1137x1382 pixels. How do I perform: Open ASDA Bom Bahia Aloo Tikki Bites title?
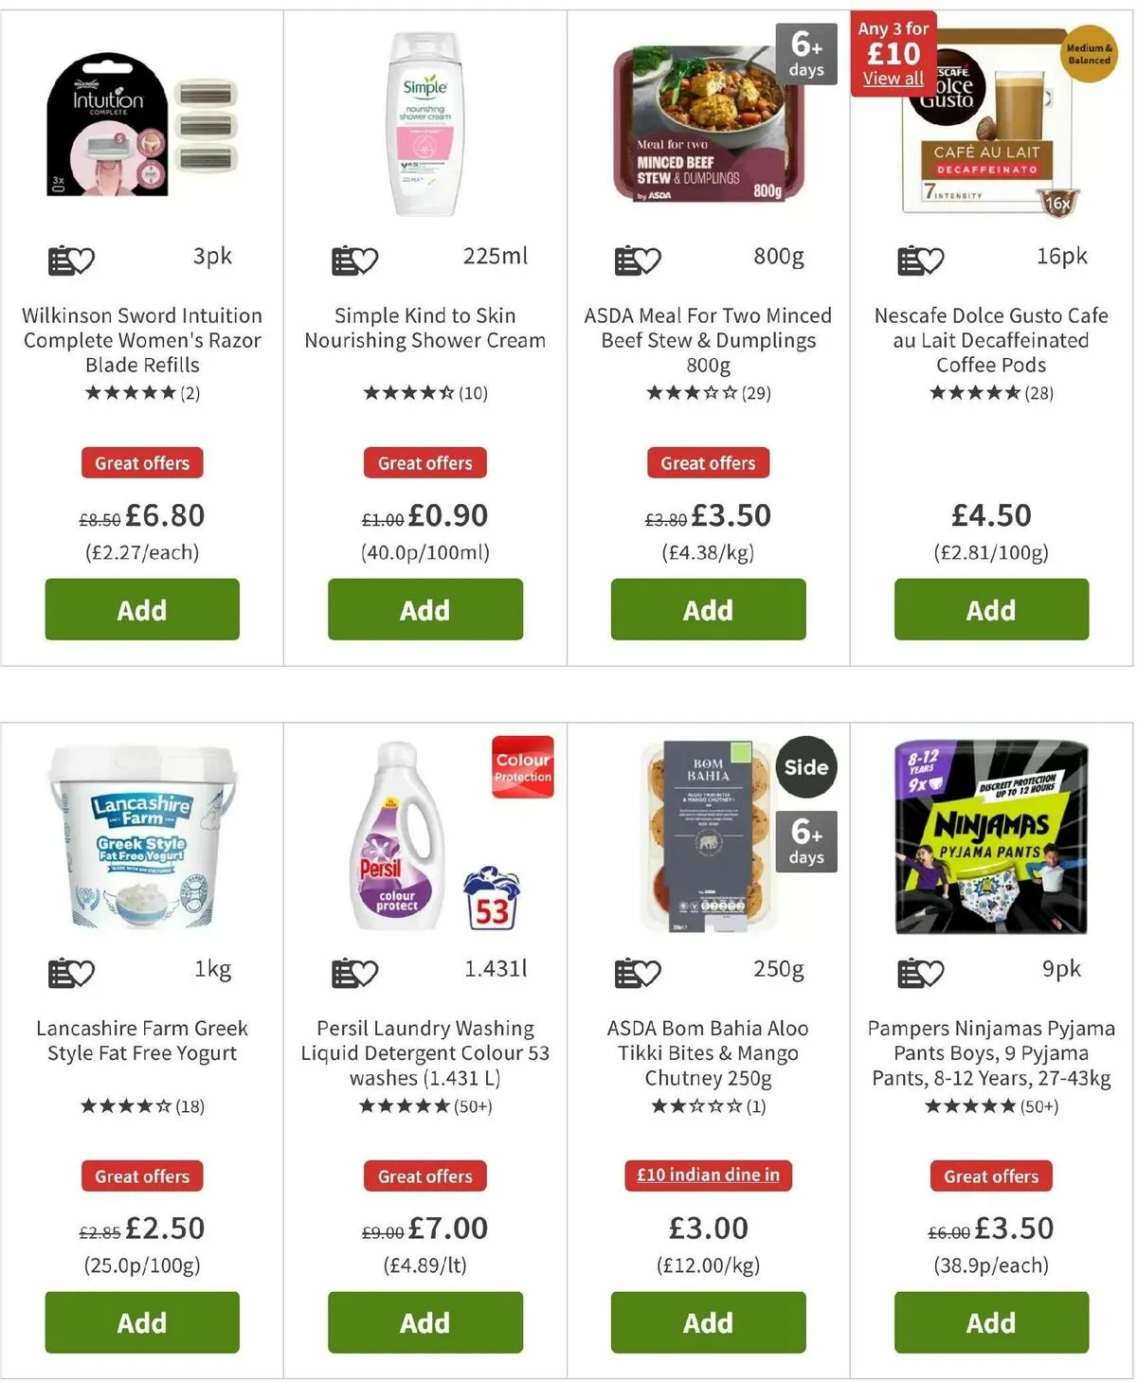click(708, 1052)
